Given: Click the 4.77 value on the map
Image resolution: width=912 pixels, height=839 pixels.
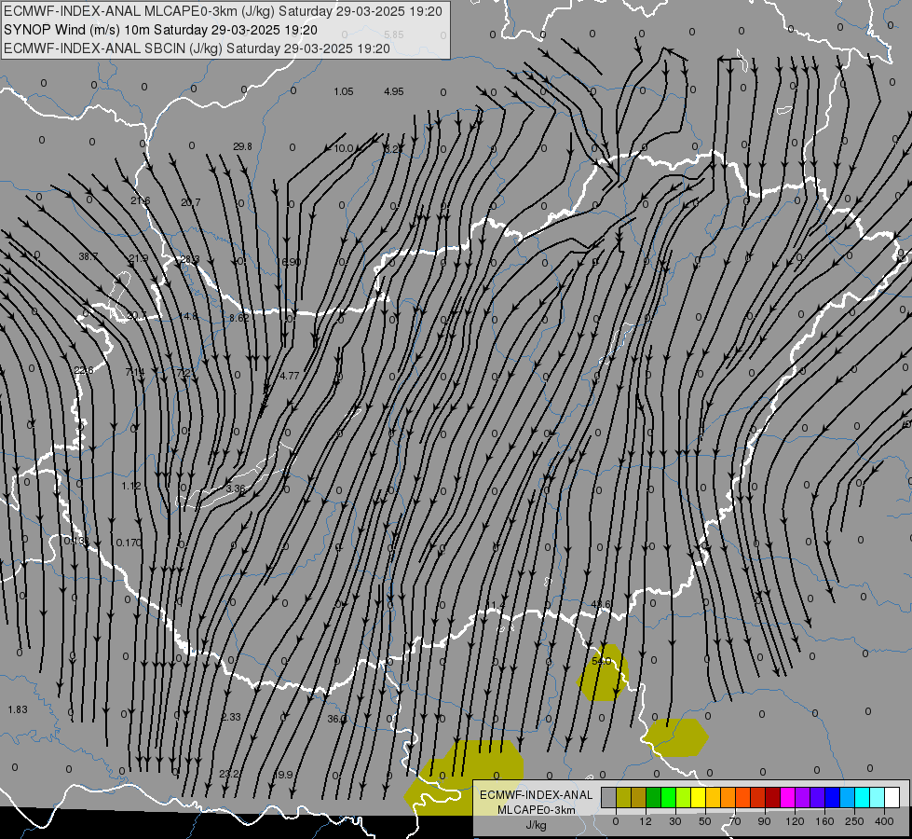Looking at the screenshot, I should coord(289,376).
